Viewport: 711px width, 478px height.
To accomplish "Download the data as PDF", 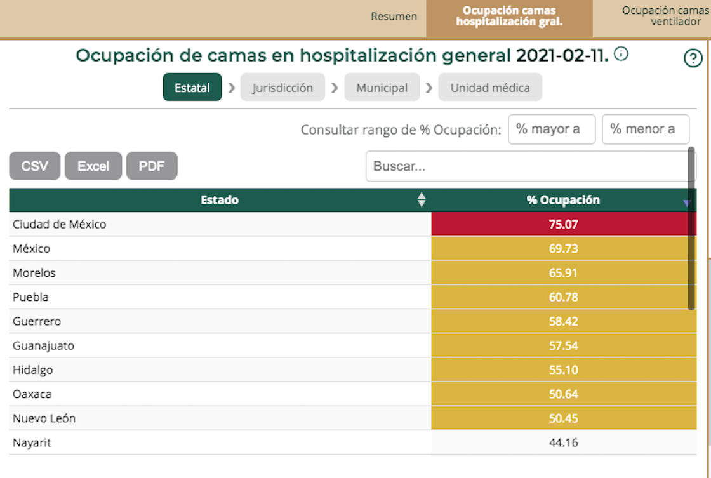I will (152, 166).
